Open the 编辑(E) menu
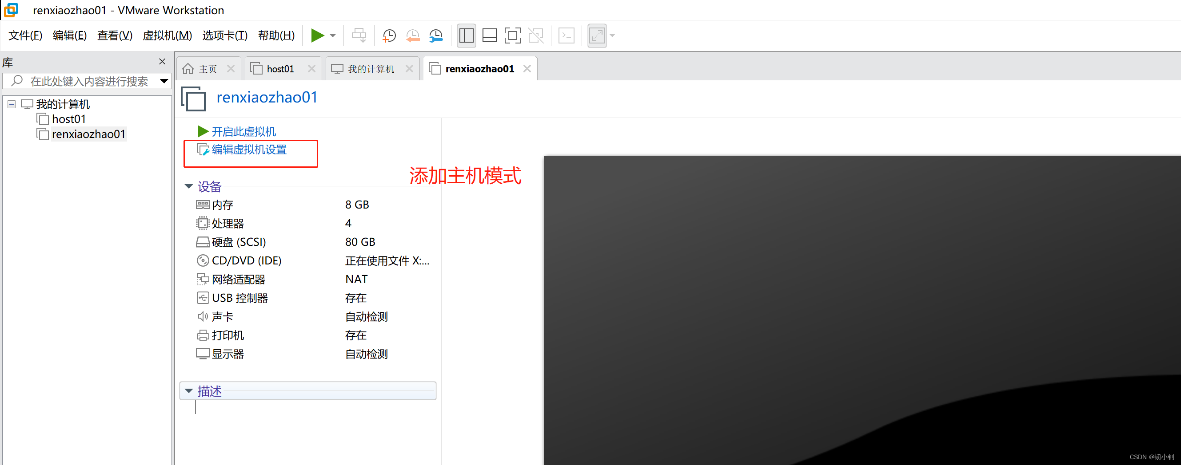1181x465 pixels. tap(69, 35)
